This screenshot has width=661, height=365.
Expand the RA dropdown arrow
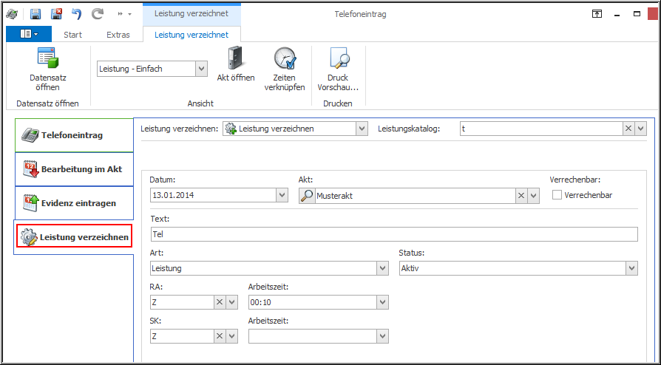[x=232, y=302]
